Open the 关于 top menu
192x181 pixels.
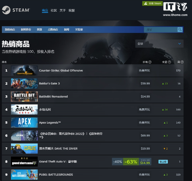coord(63,10)
